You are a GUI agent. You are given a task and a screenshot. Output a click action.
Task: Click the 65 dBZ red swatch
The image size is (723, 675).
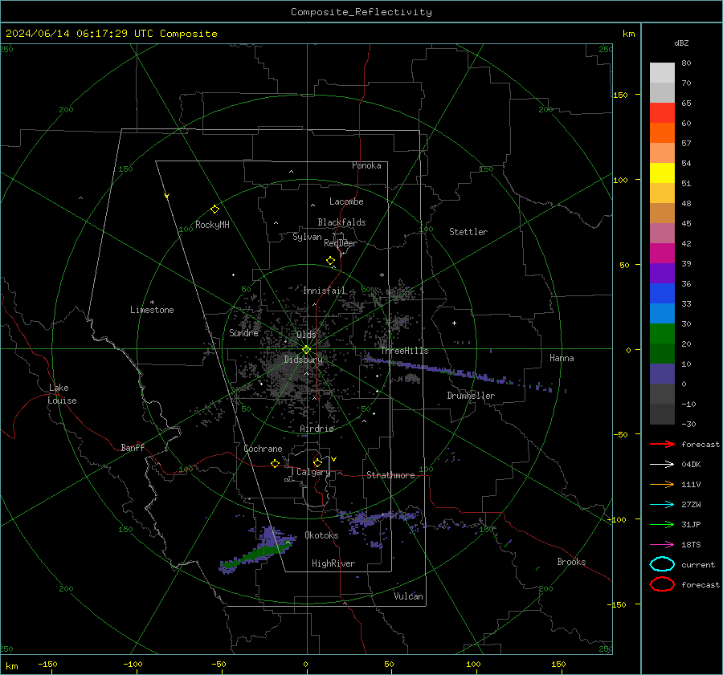coord(662,112)
